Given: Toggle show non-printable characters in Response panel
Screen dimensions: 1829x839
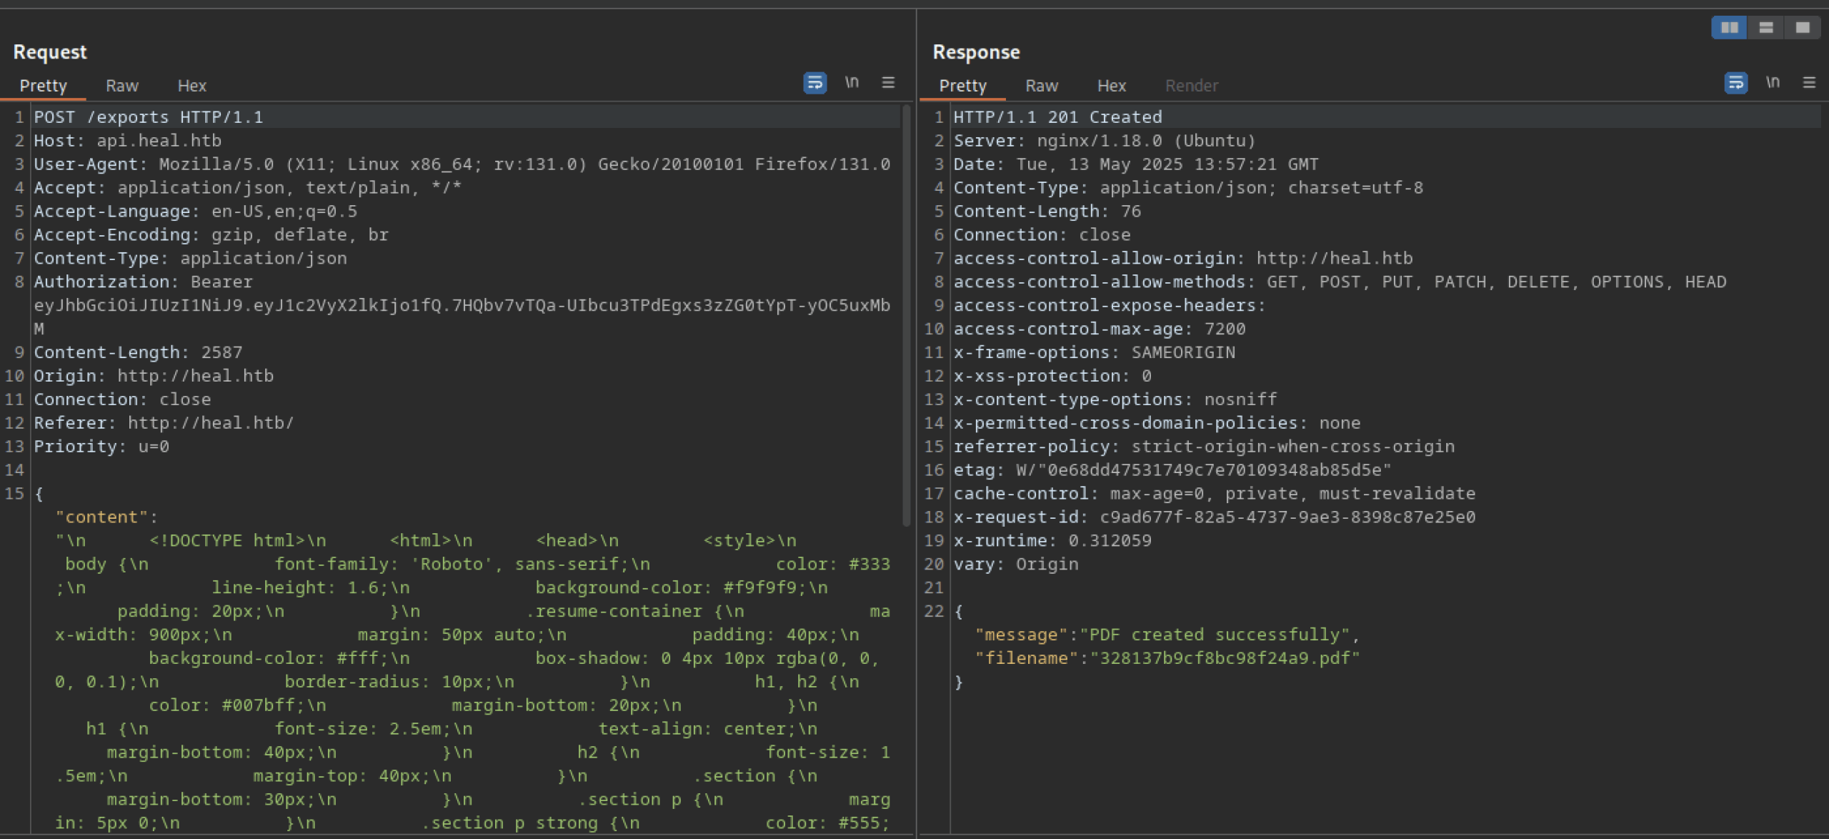Looking at the screenshot, I should pyautogui.click(x=1773, y=83).
